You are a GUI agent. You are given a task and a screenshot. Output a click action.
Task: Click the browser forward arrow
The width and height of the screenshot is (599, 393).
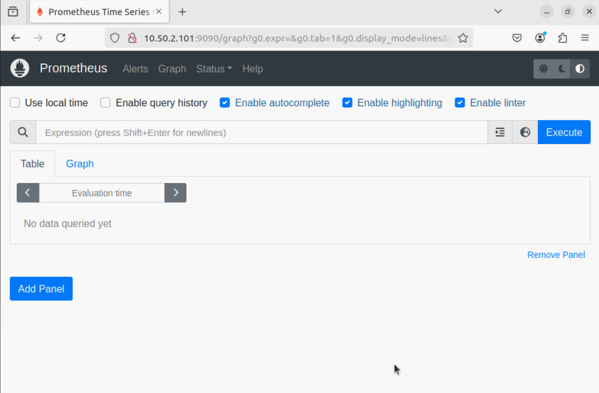pyautogui.click(x=38, y=38)
